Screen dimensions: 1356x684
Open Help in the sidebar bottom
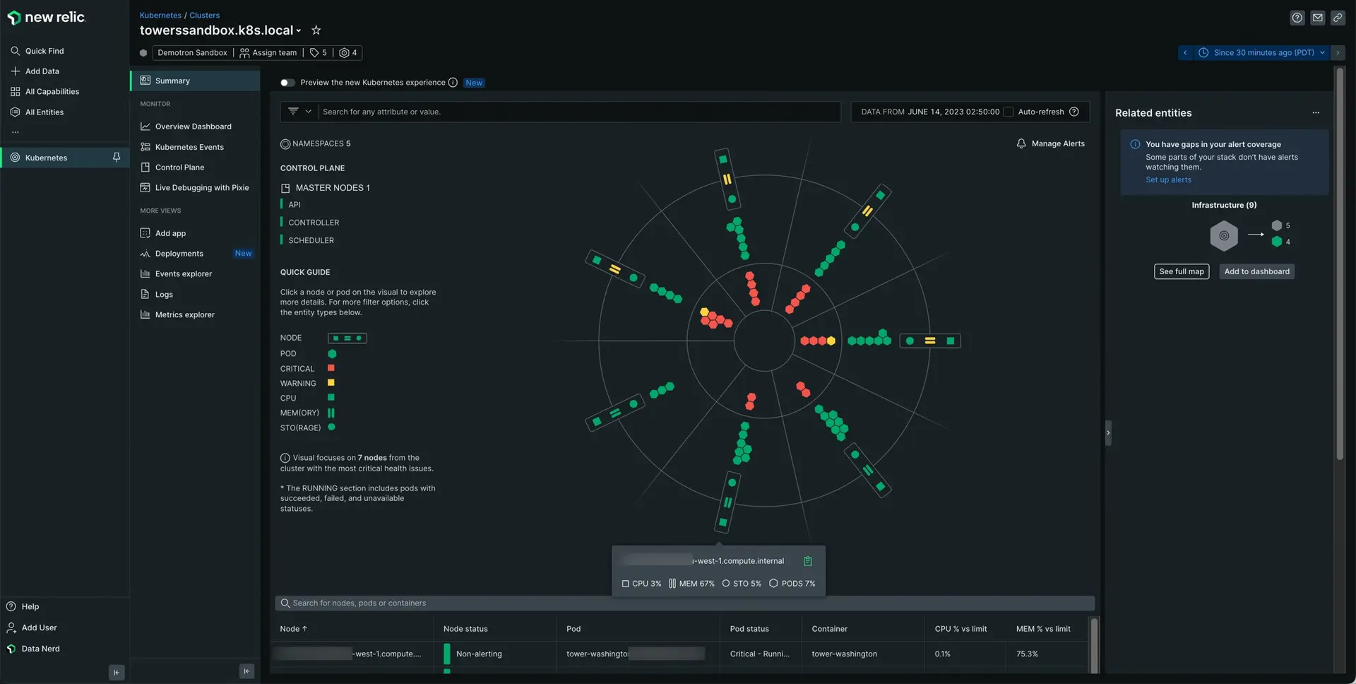pos(23,607)
